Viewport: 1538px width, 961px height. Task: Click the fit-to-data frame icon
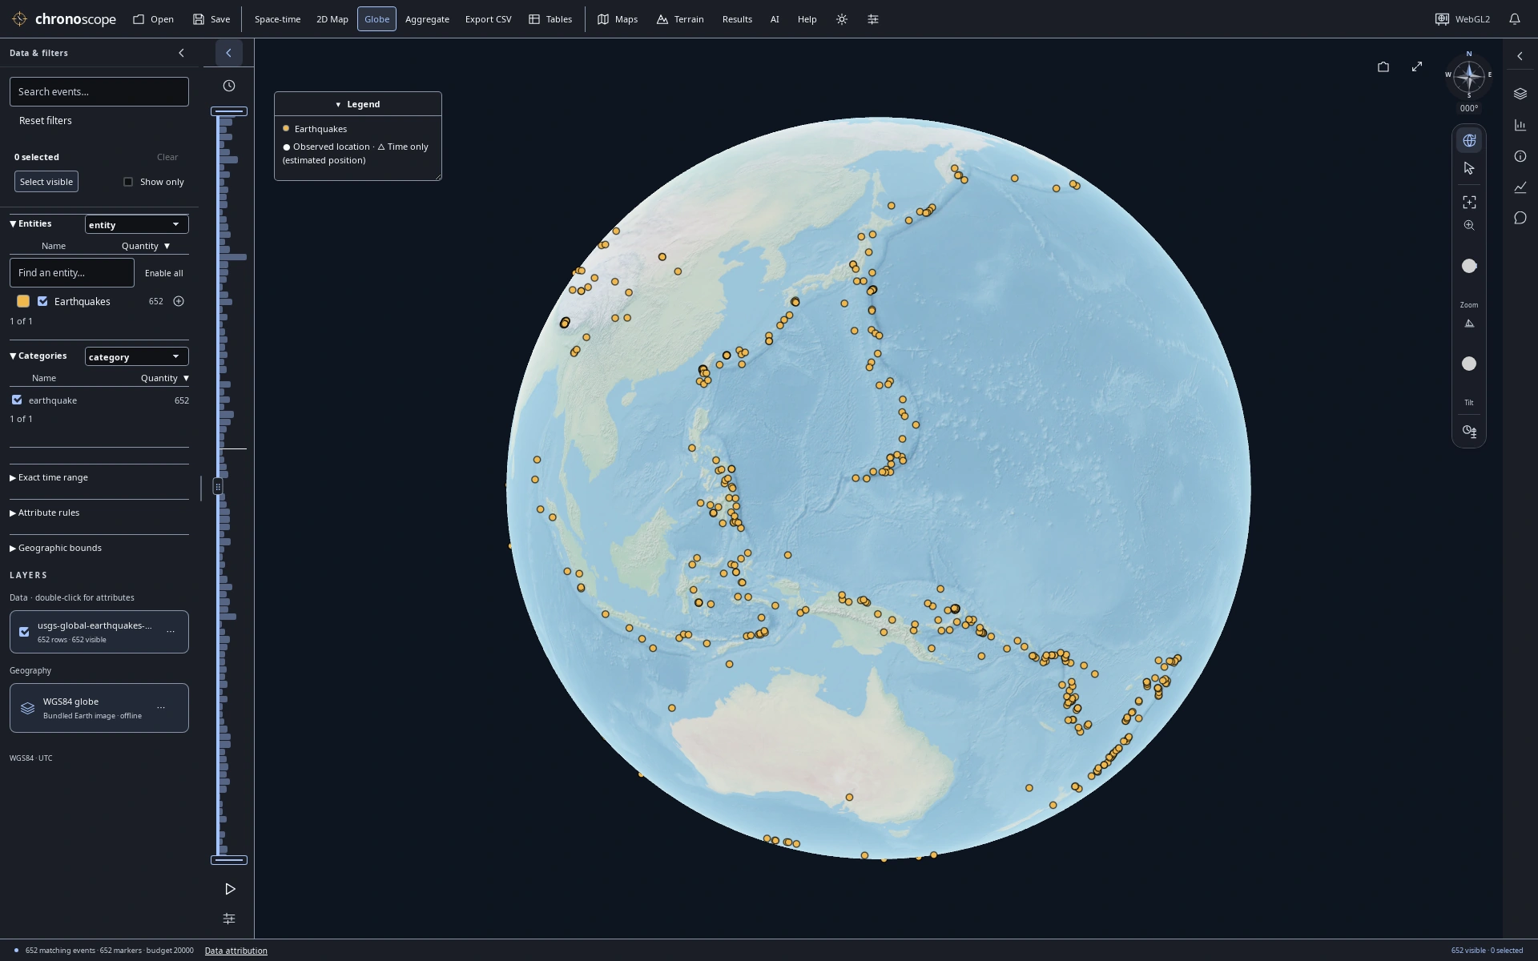point(1469,202)
